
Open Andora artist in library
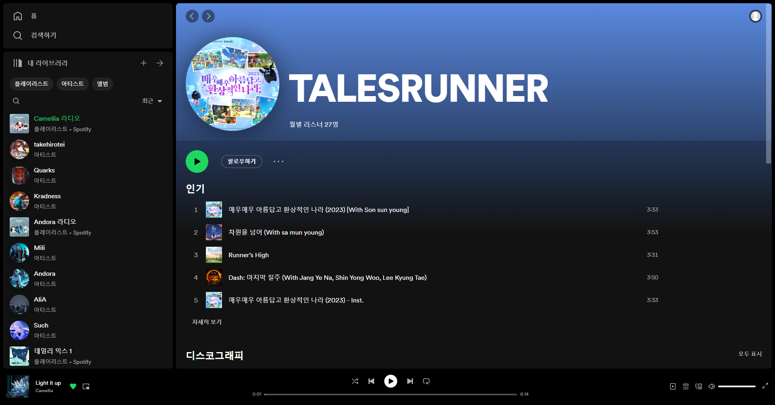point(88,279)
